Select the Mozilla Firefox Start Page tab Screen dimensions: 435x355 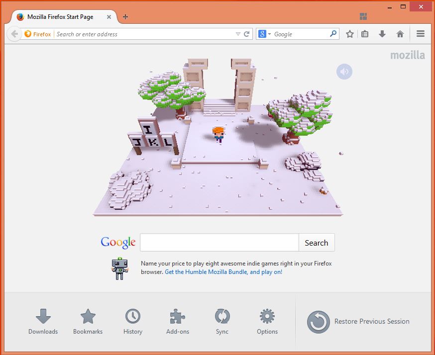pyautogui.click(x=60, y=17)
